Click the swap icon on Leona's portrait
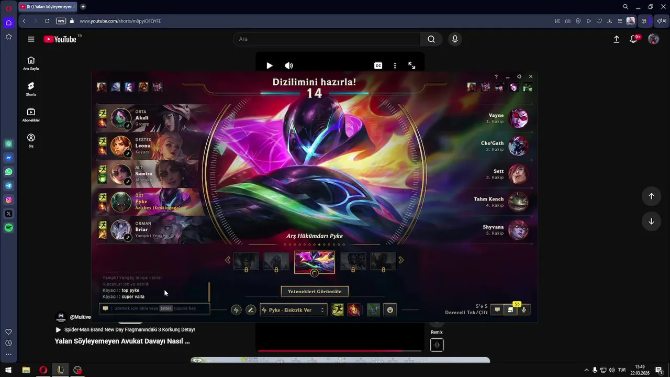This screenshot has width=670, height=377. pyautogui.click(x=128, y=154)
